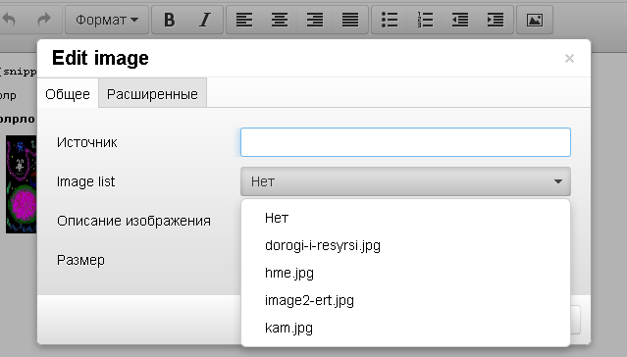Click the image thumbnail in the editor
Viewport: 627px width, 357px height.
click(x=22, y=184)
